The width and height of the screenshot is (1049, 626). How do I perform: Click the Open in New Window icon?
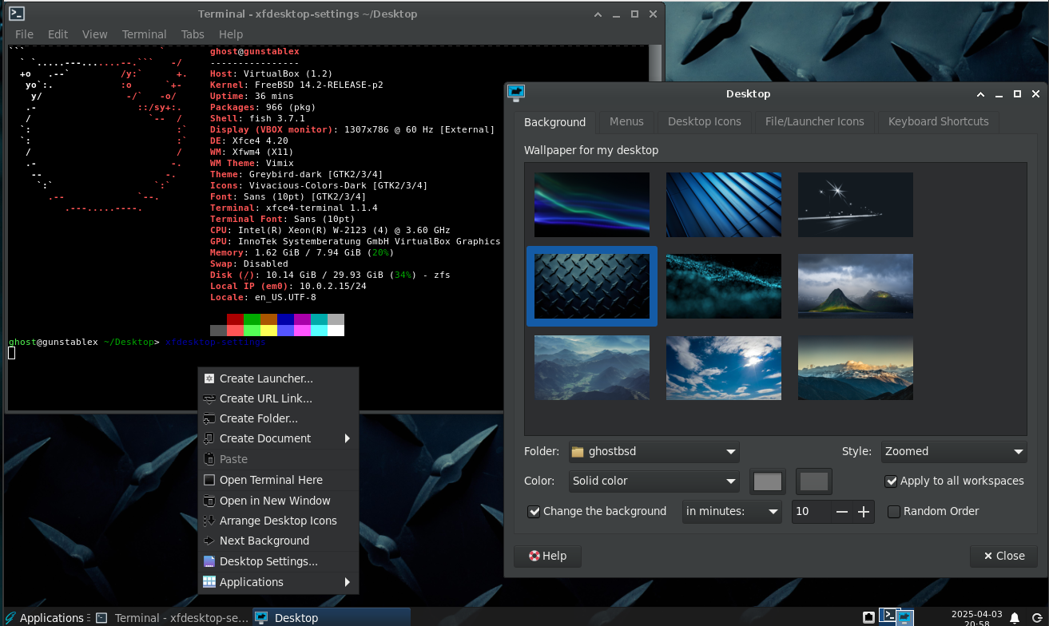[209, 501]
